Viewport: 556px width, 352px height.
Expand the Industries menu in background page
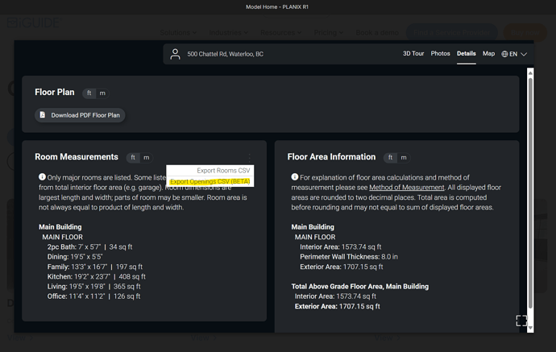228,32
